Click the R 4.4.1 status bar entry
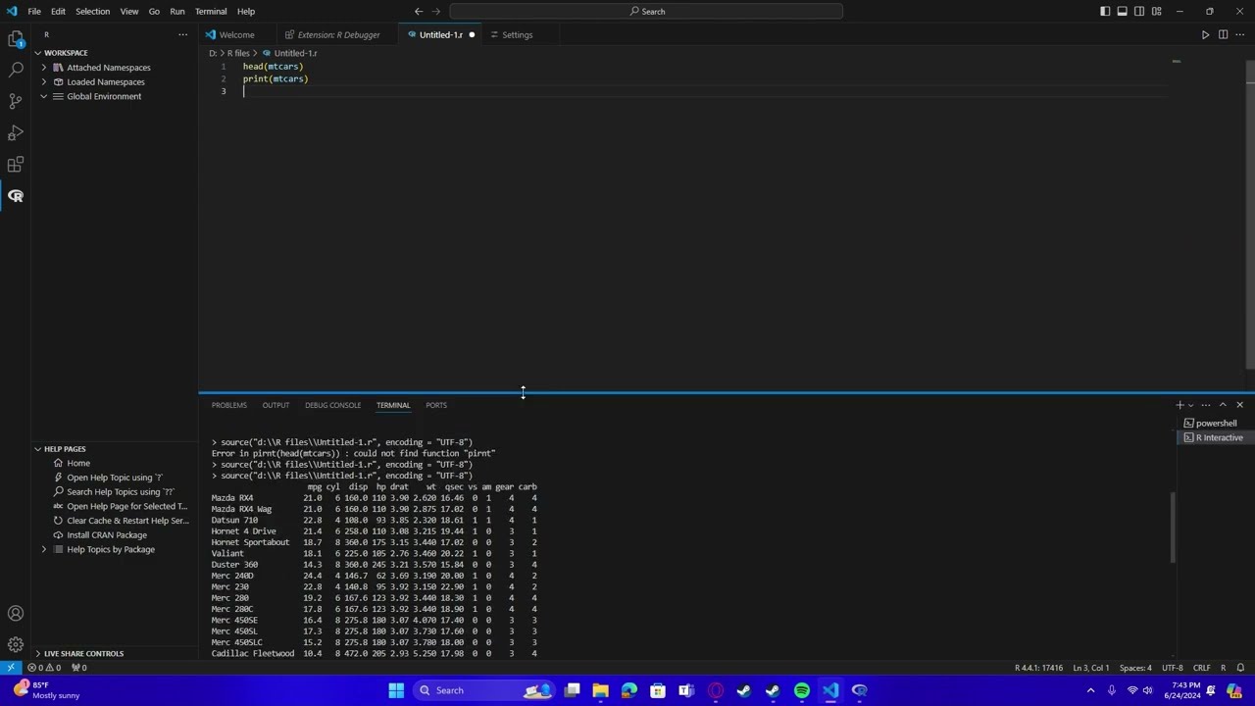 tap(1039, 668)
